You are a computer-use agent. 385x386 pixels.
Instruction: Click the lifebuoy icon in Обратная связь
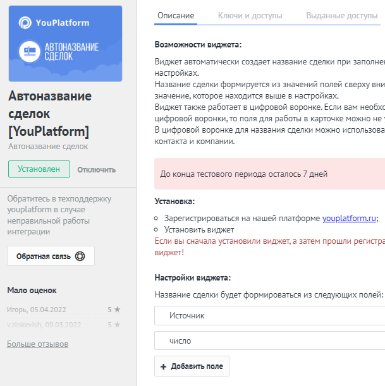click(80, 256)
